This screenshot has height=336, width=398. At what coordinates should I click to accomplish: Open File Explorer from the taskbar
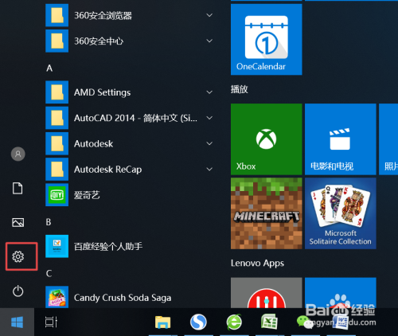162,322
